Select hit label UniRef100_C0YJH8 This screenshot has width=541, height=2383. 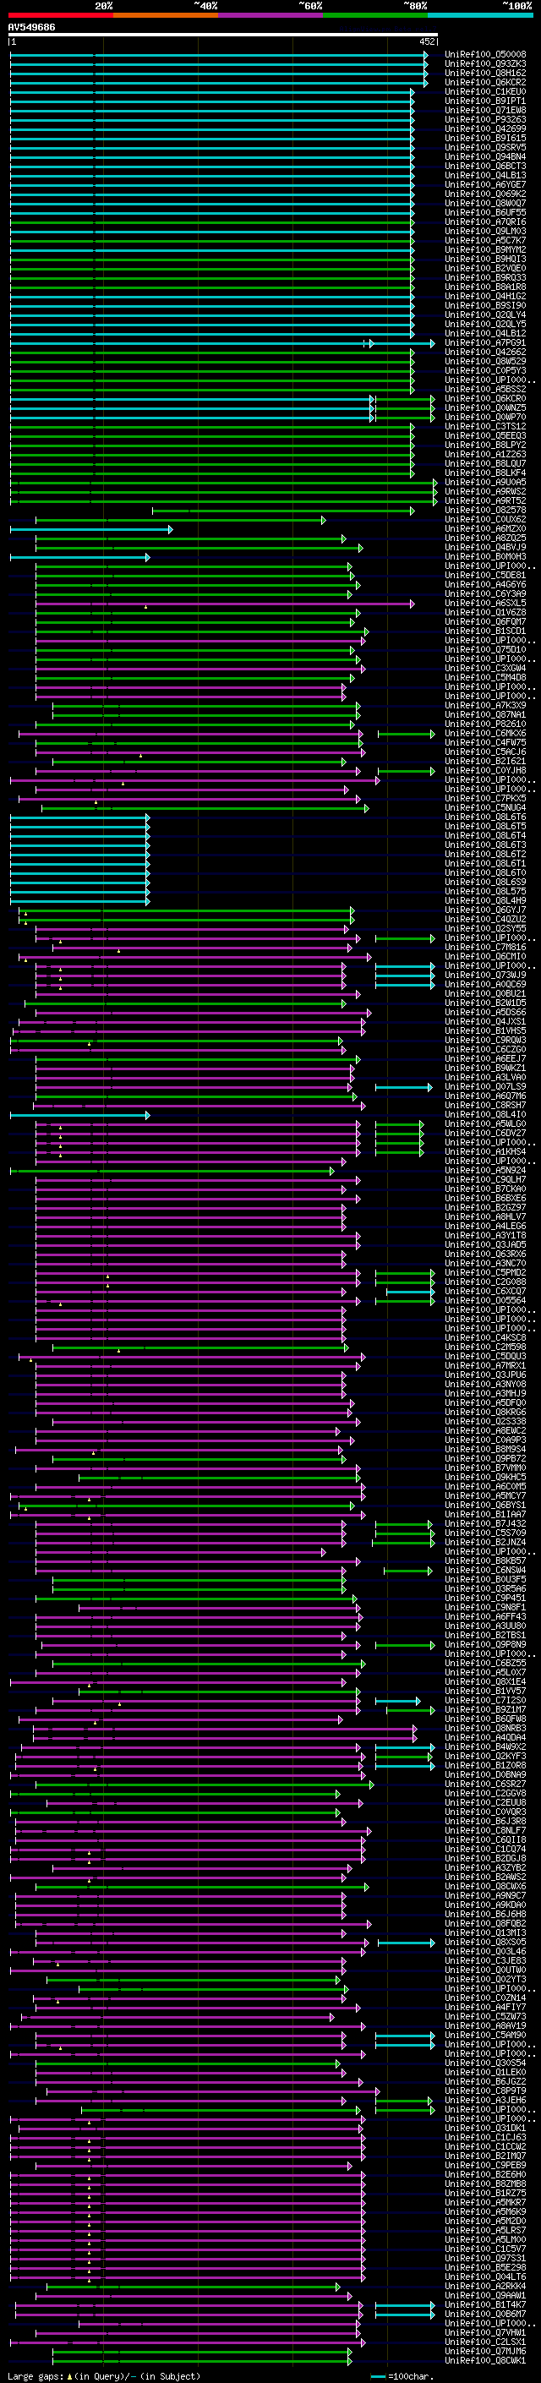(484, 771)
